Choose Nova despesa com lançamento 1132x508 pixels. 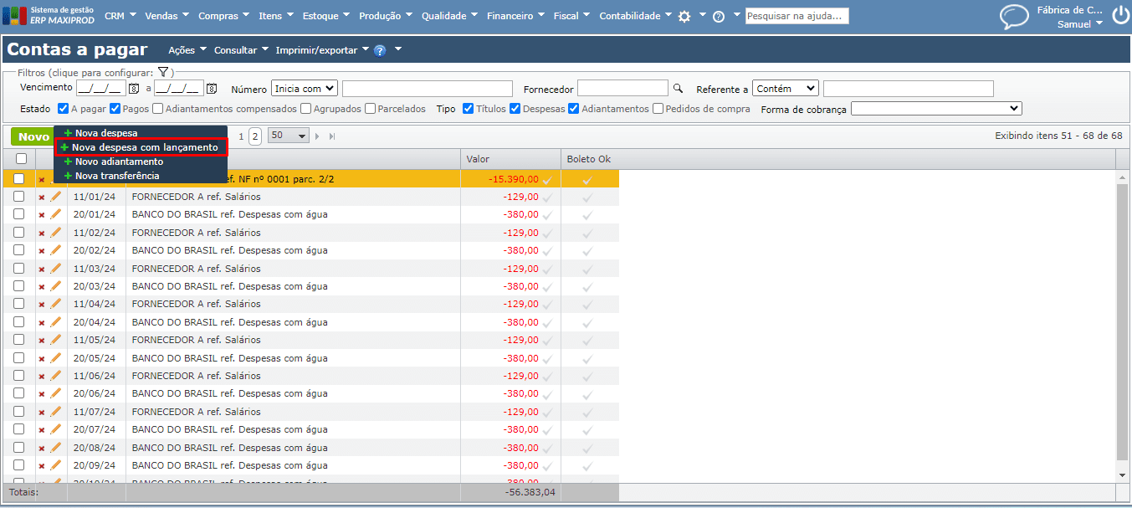click(x=141, y=147)
